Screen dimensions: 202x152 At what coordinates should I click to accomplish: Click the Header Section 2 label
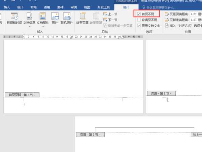[90, 135]
